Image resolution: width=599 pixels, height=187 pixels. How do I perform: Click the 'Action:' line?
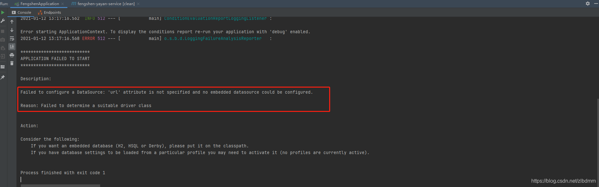pyautogui.click(x=29, y=126)
